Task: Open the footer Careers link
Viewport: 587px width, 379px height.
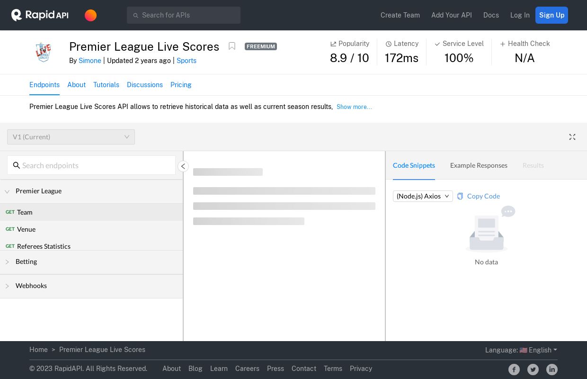Action: coord(247,369)
